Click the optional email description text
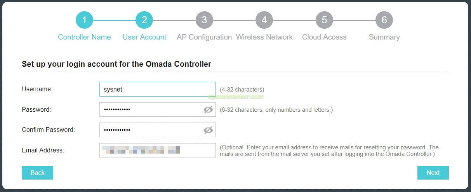This screenshot has height=192, width=471. (x=329, y=150)
